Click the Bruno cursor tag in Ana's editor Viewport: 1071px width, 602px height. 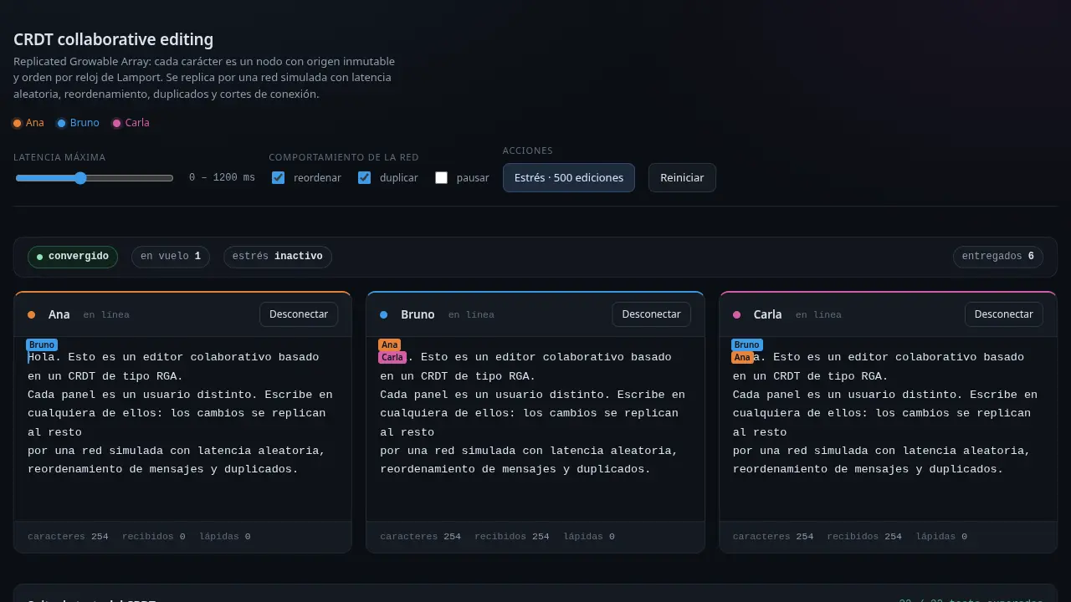tap(42, 344)
